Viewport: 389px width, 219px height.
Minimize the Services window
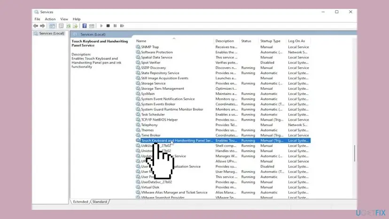tap(323, 12)
